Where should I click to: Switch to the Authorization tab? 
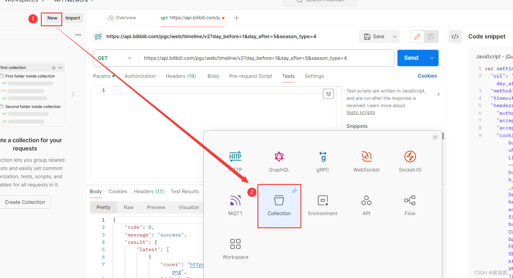tap(140, 76)
